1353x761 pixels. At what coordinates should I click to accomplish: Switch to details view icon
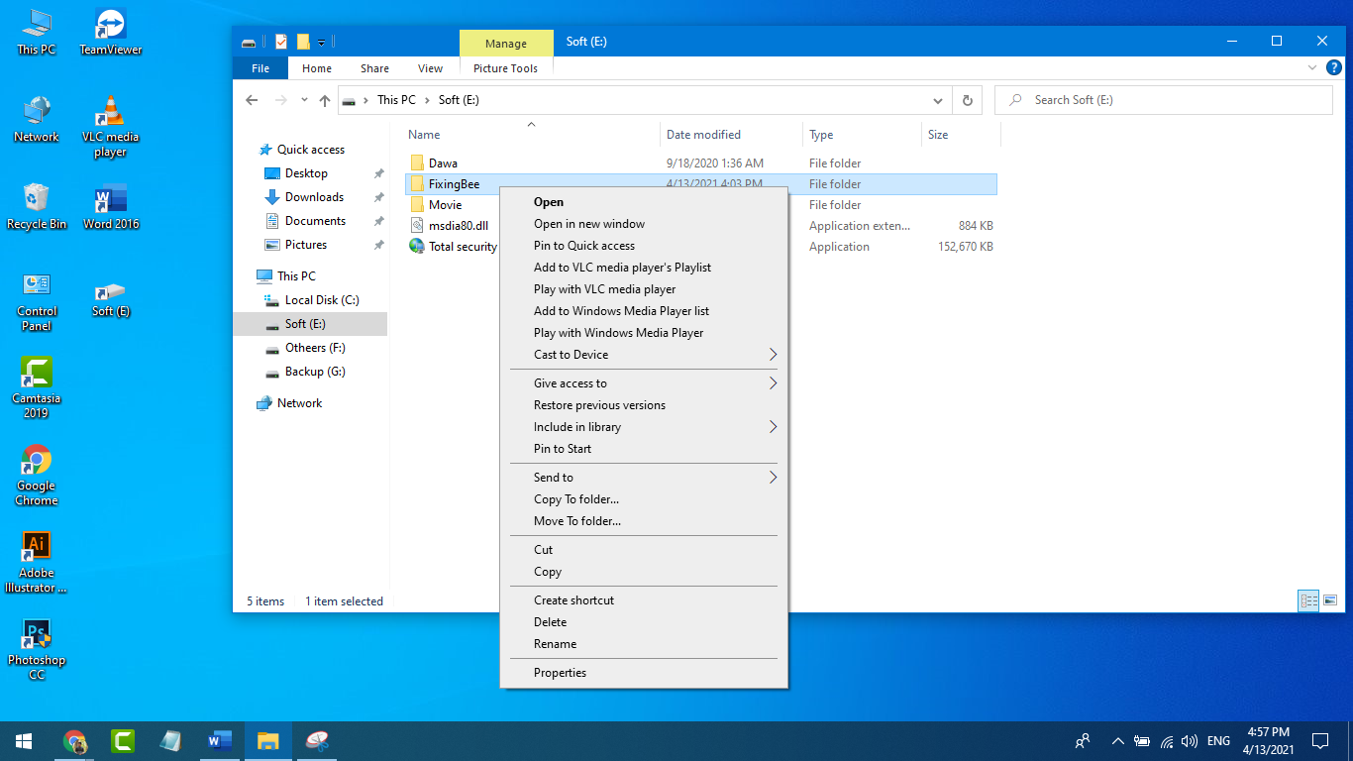tap(1308, 600)
